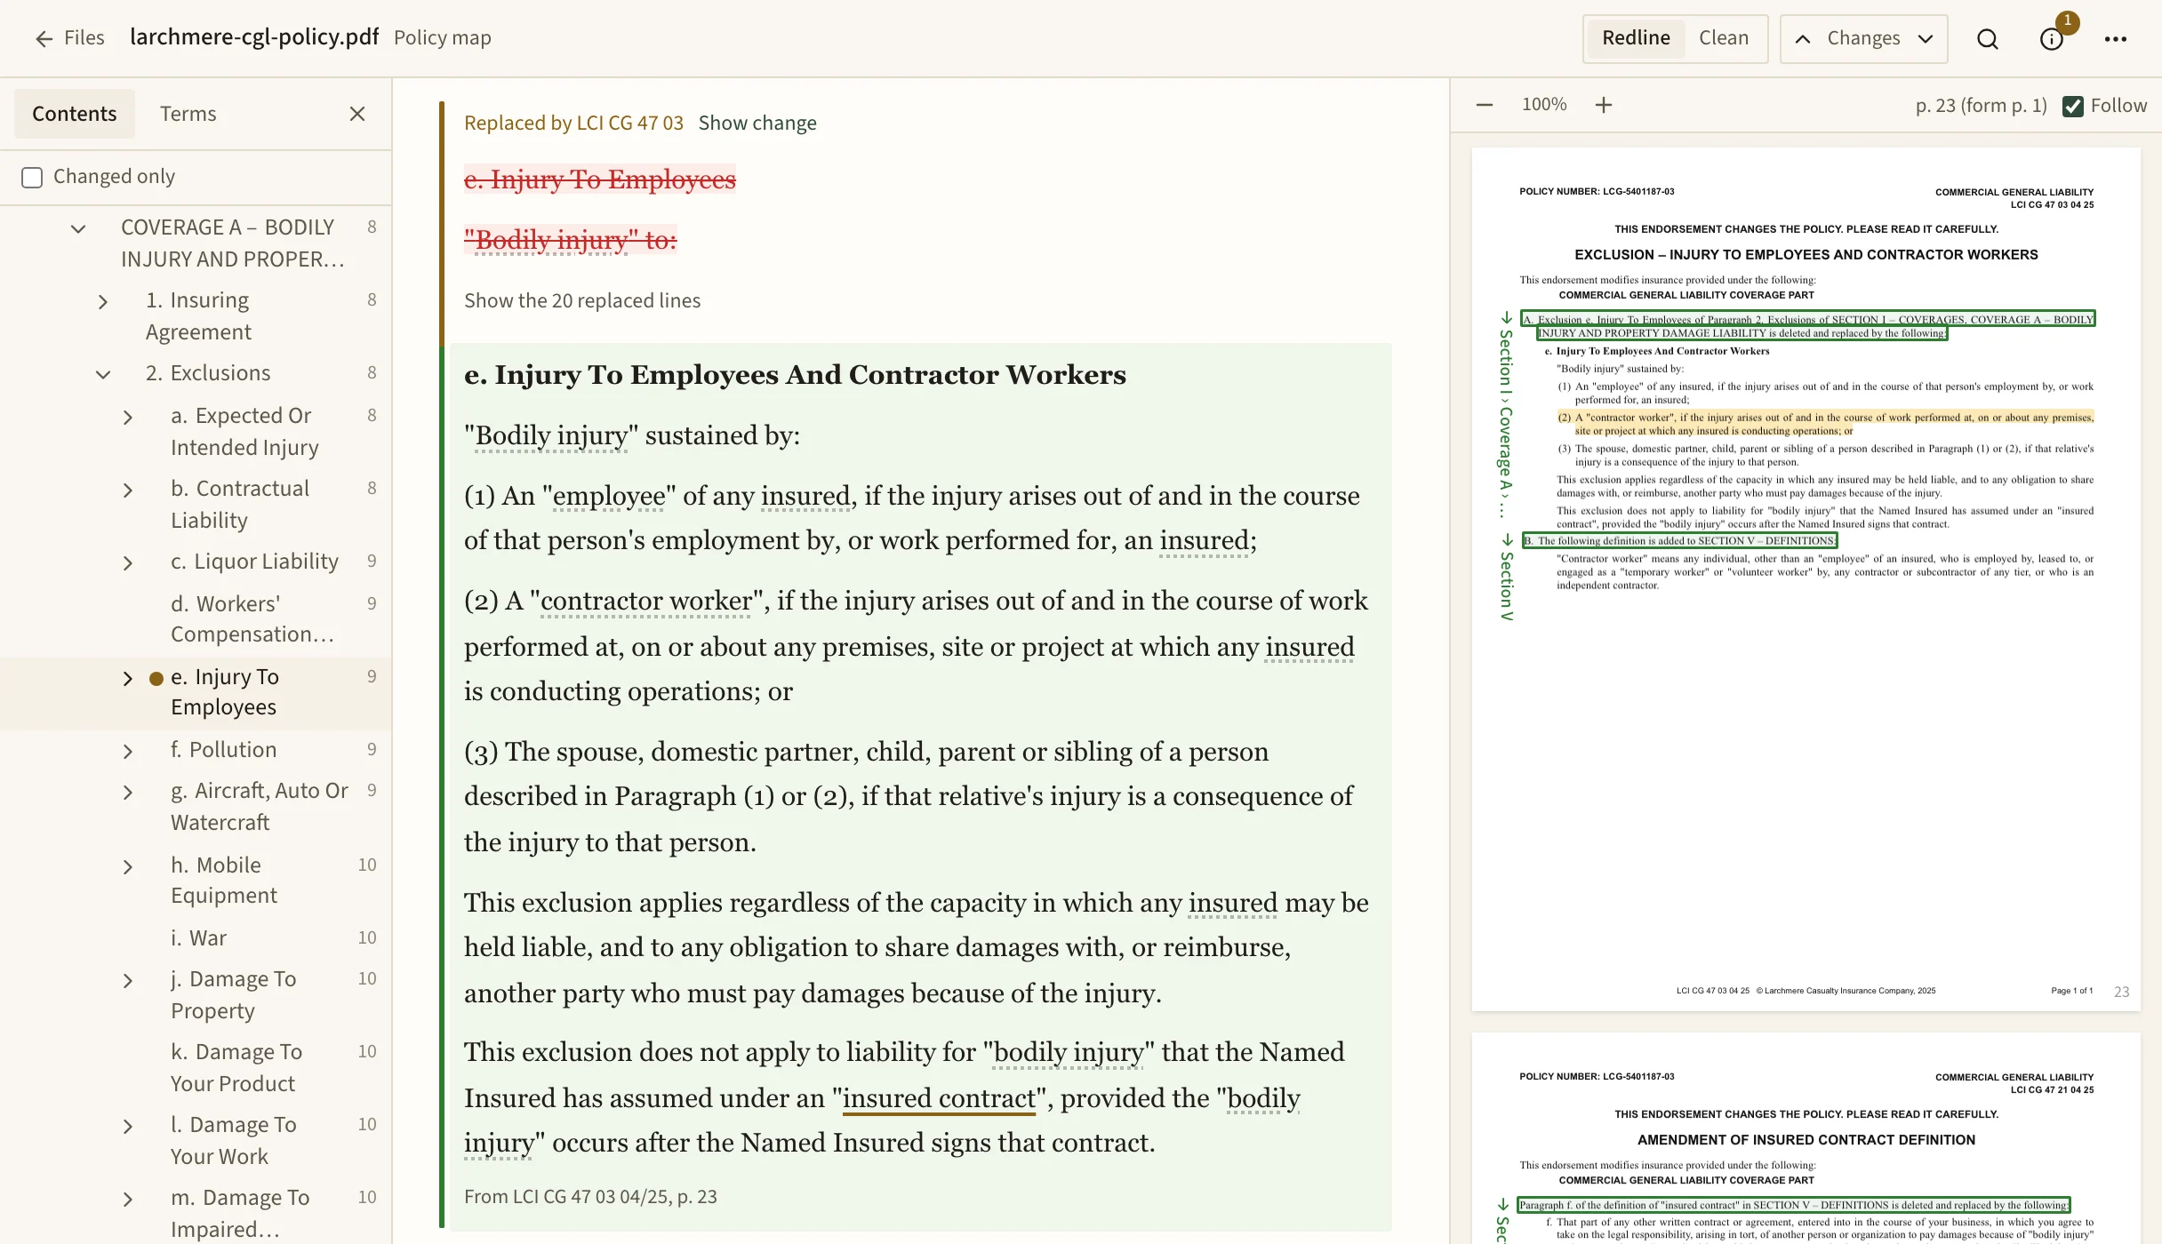This screenshot has width=2162, height=1244.
Task: Go to previous change with up chevron
Action: (1803, 39)
